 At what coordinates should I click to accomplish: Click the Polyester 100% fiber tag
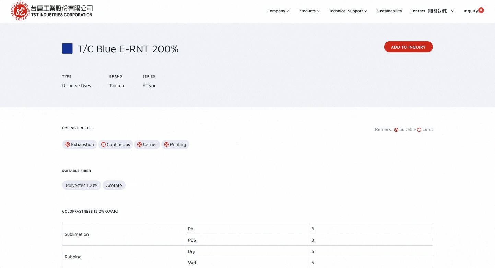coord(82,185)
